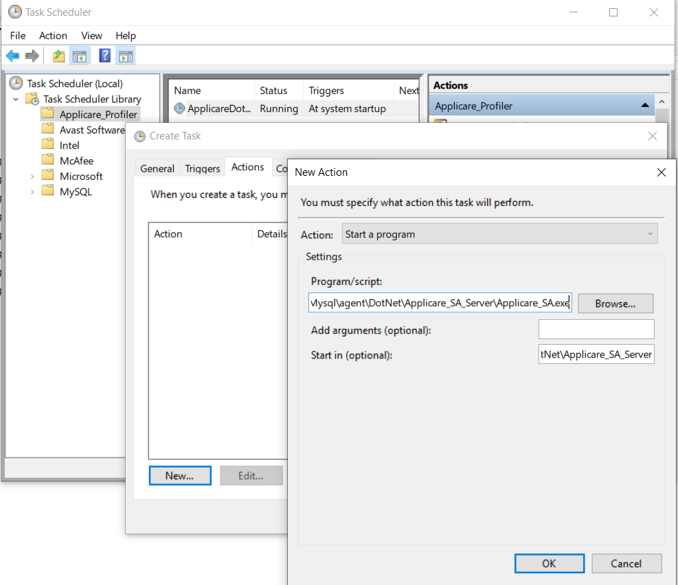Click the Up One Level folder icon
The width and height of the screenshot is (678, 585).
coord(59,56)
